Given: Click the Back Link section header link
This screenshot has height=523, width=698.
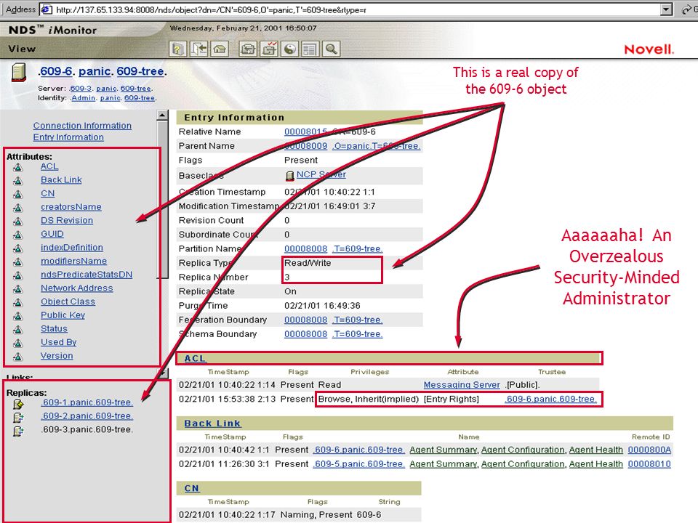Looking at the screenshot, I should [x=212, y=423].
